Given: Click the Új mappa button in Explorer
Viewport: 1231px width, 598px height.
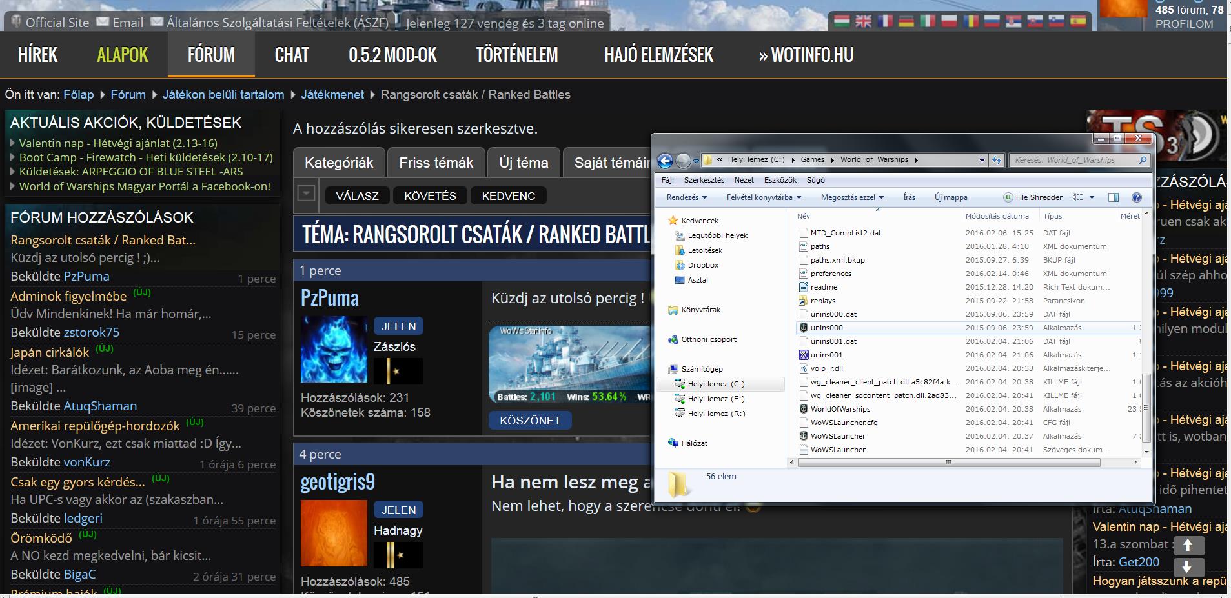Looking at the screenshot, I should (951, 197).
